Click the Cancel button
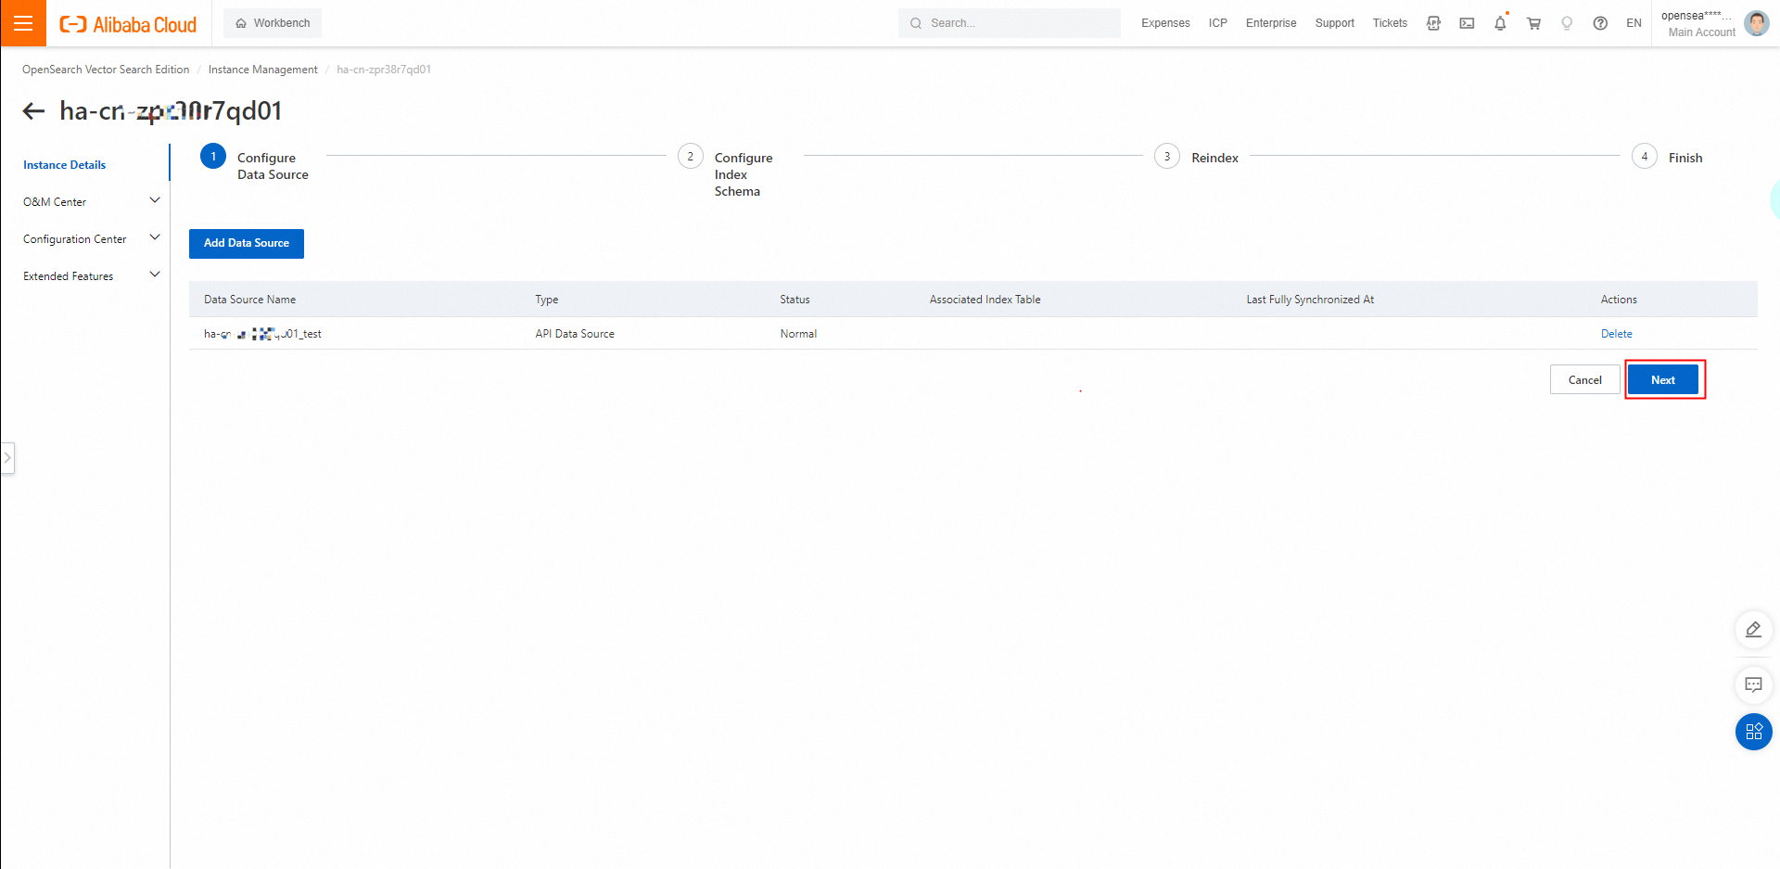This screenshot has width=1780, height=869. click(1584, 379)
